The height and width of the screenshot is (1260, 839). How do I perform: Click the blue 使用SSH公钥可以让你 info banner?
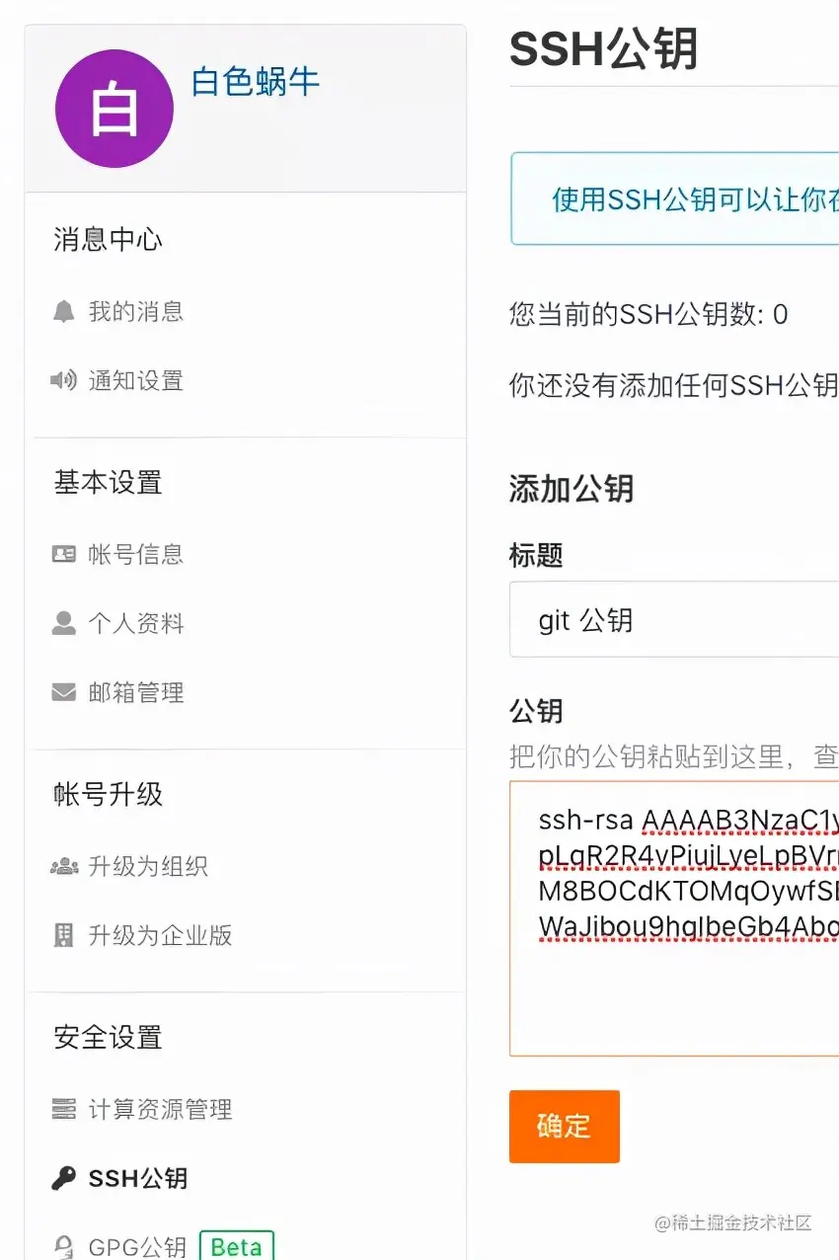click(675, 198)
